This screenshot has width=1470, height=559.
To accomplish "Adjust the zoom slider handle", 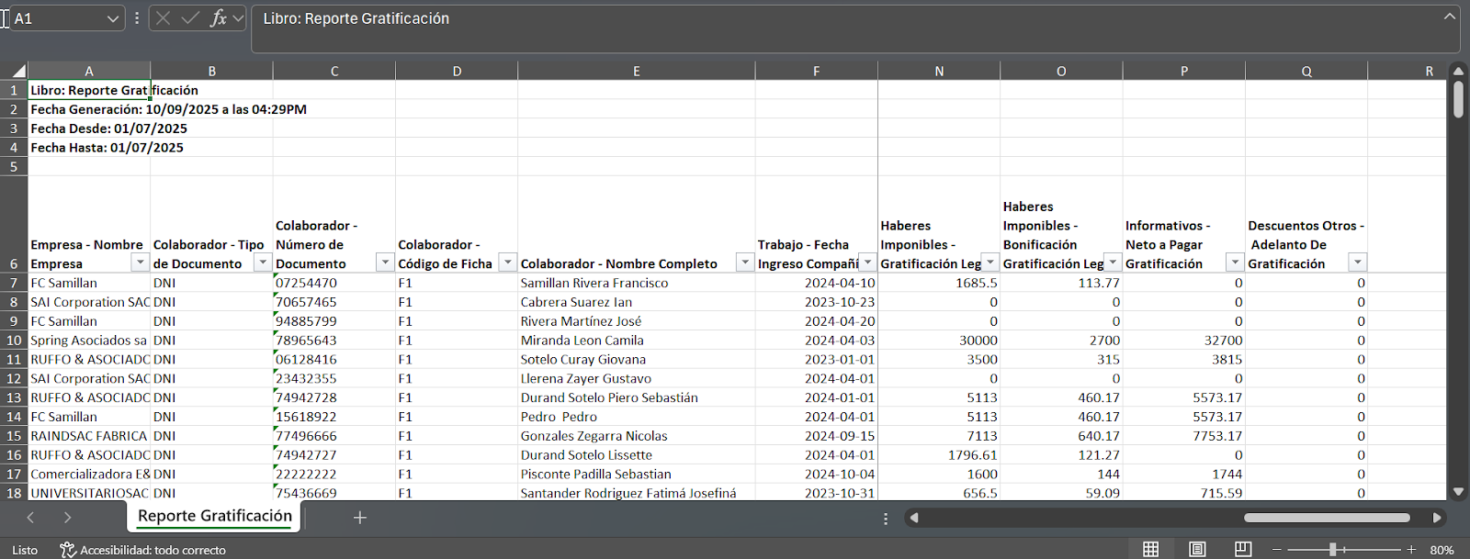I will (x=1333, y=549).
